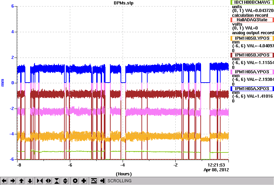This screenshot has height=185, width=274.
Task: Click the y-axis tick label 6
Action: [x=13, y=6]
